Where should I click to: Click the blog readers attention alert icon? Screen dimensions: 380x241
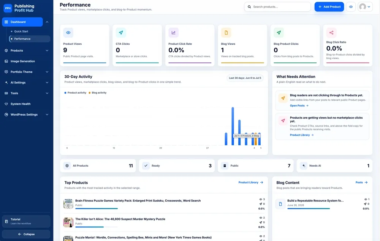[283, 98]
